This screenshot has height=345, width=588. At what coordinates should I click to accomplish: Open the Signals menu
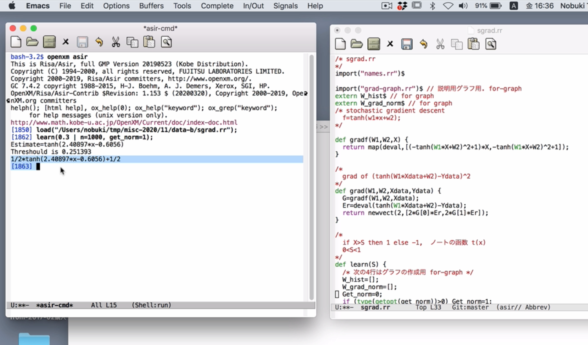pos(285,6)
